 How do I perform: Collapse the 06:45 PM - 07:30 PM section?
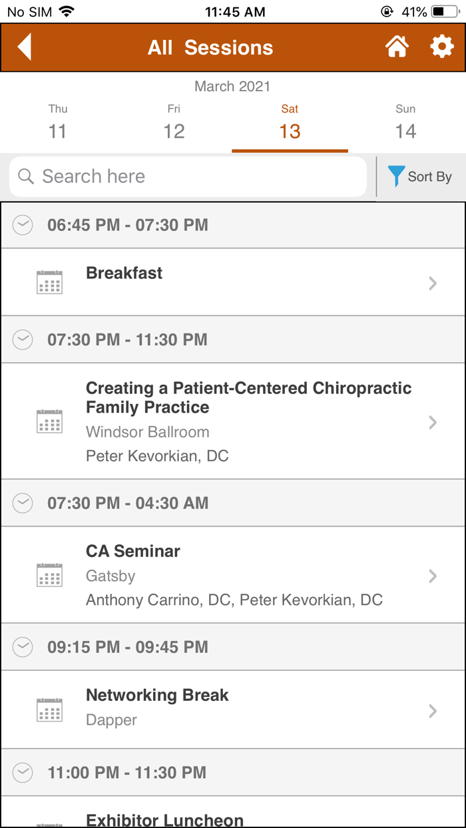pos(22,225)
